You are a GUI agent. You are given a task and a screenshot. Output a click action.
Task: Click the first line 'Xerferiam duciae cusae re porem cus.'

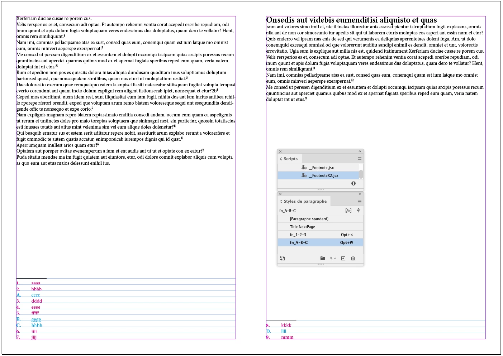tap(54, 19)
